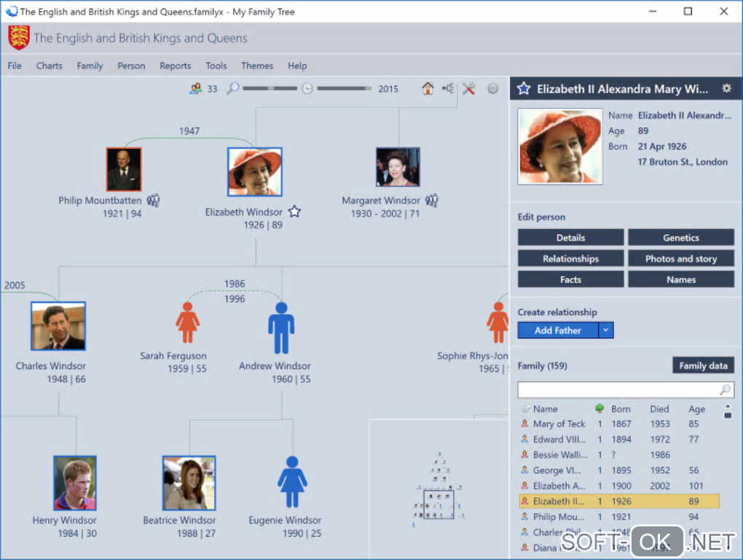The height and width of the screenshot is (560, 743).
Task: Click the zoom magnifier icon in toolbar
Action: click(232, 88)
